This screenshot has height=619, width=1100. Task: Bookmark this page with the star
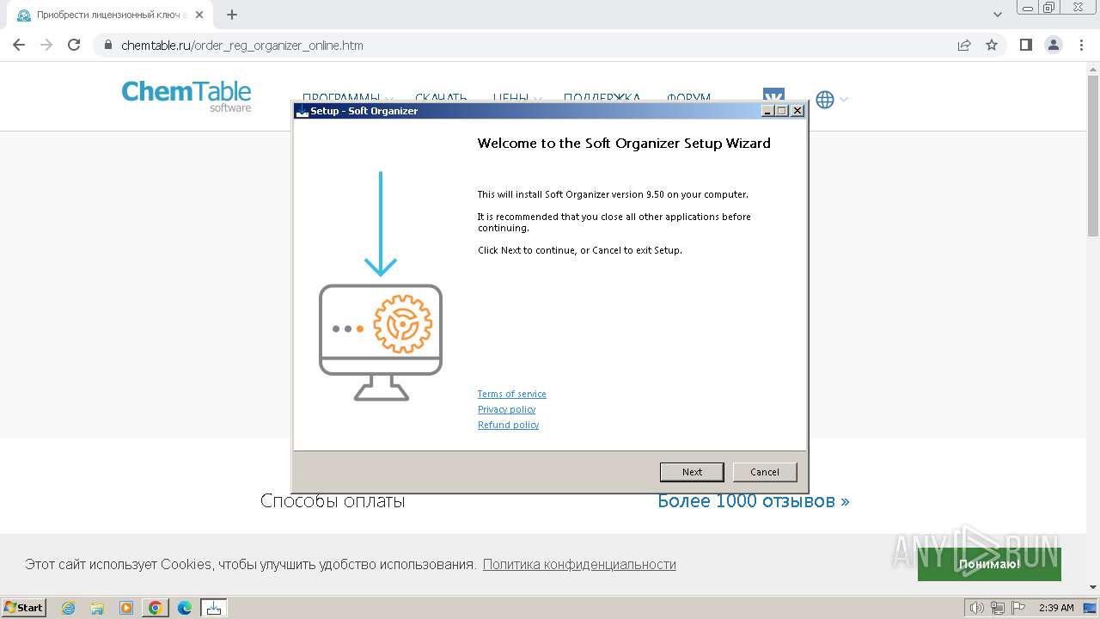[x=992, y=45]
